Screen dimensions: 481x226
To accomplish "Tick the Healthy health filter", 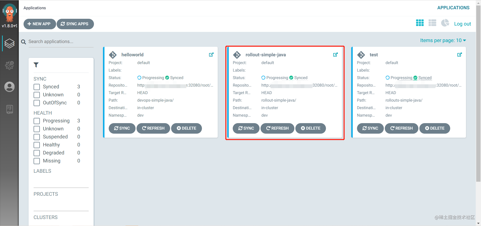I will 37,145.
